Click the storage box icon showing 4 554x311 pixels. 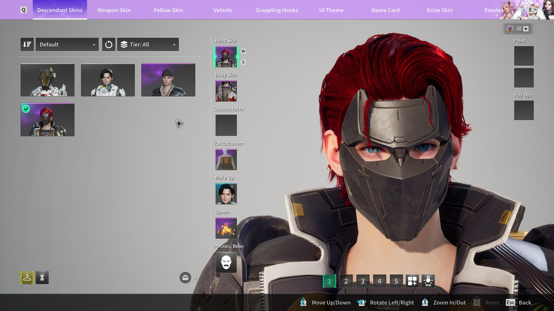click(x=185, y=278)
